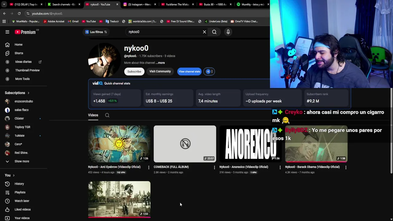The height and width of the screenshot is (221, 393).
Task: Click nykoo0 channel avatar
Action: pos(105,60)
